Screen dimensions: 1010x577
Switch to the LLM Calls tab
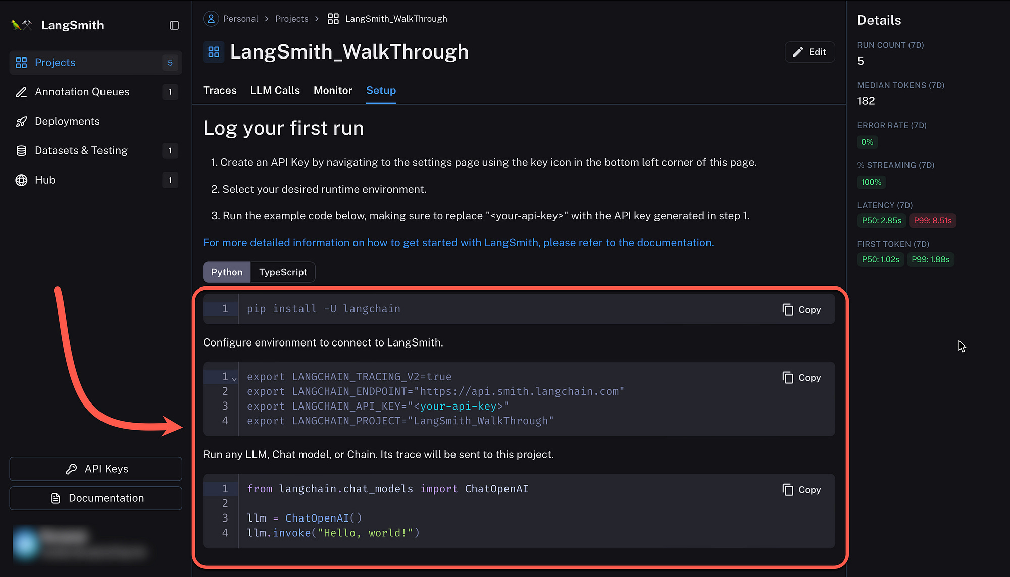click(275, 90)
